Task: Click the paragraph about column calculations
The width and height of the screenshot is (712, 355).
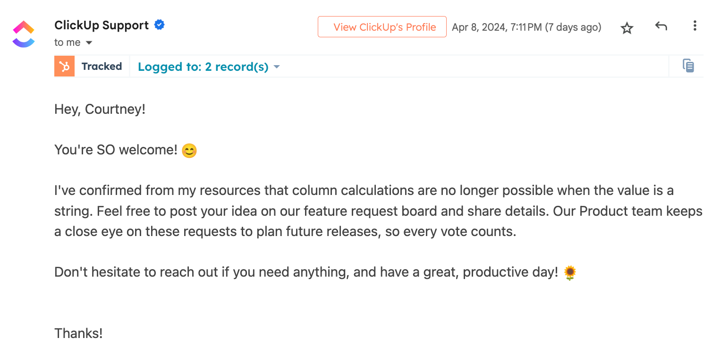Action: 378,211
